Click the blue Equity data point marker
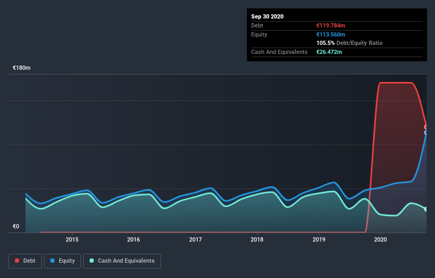This screenshot has height=278, width=435. pos(426,133)
